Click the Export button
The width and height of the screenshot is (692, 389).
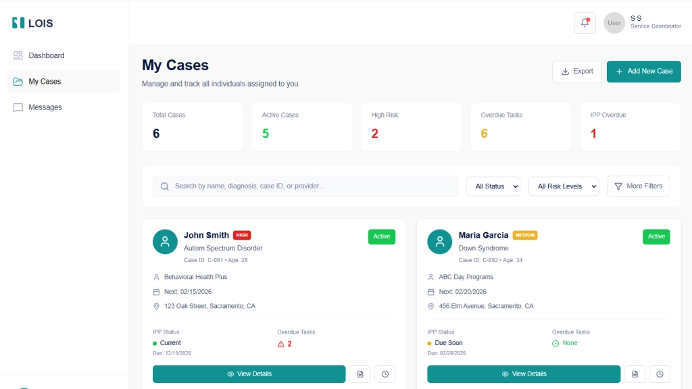[x=577, y=72]
